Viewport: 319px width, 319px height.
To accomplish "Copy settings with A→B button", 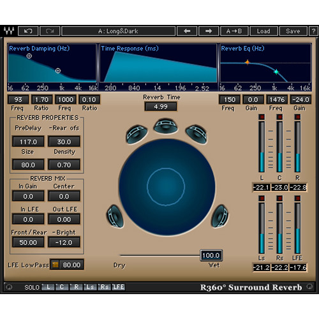I will [x=234, y=31].
